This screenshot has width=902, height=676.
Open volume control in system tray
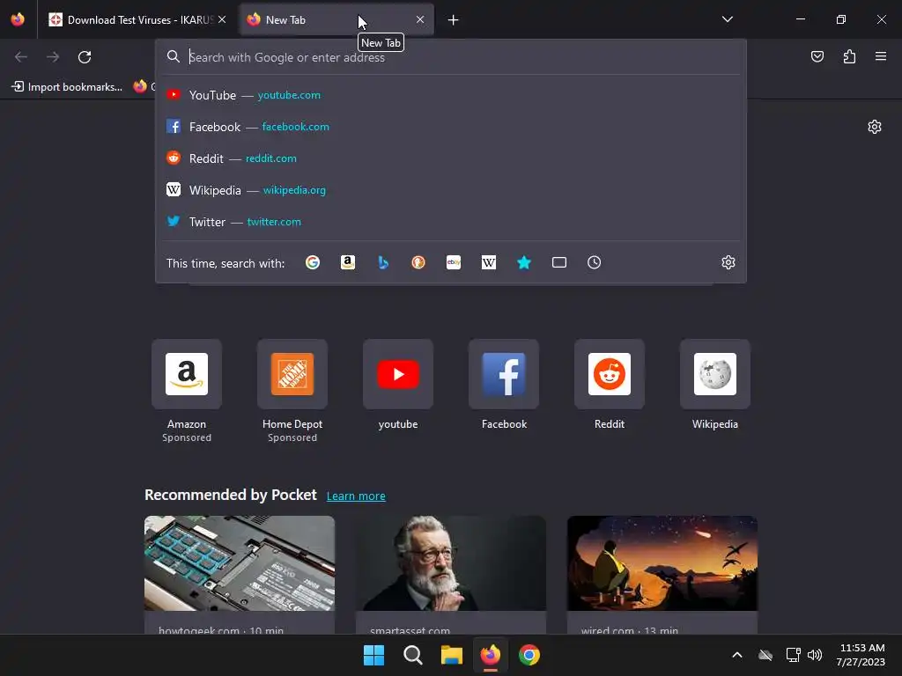[x=815, y=655]
